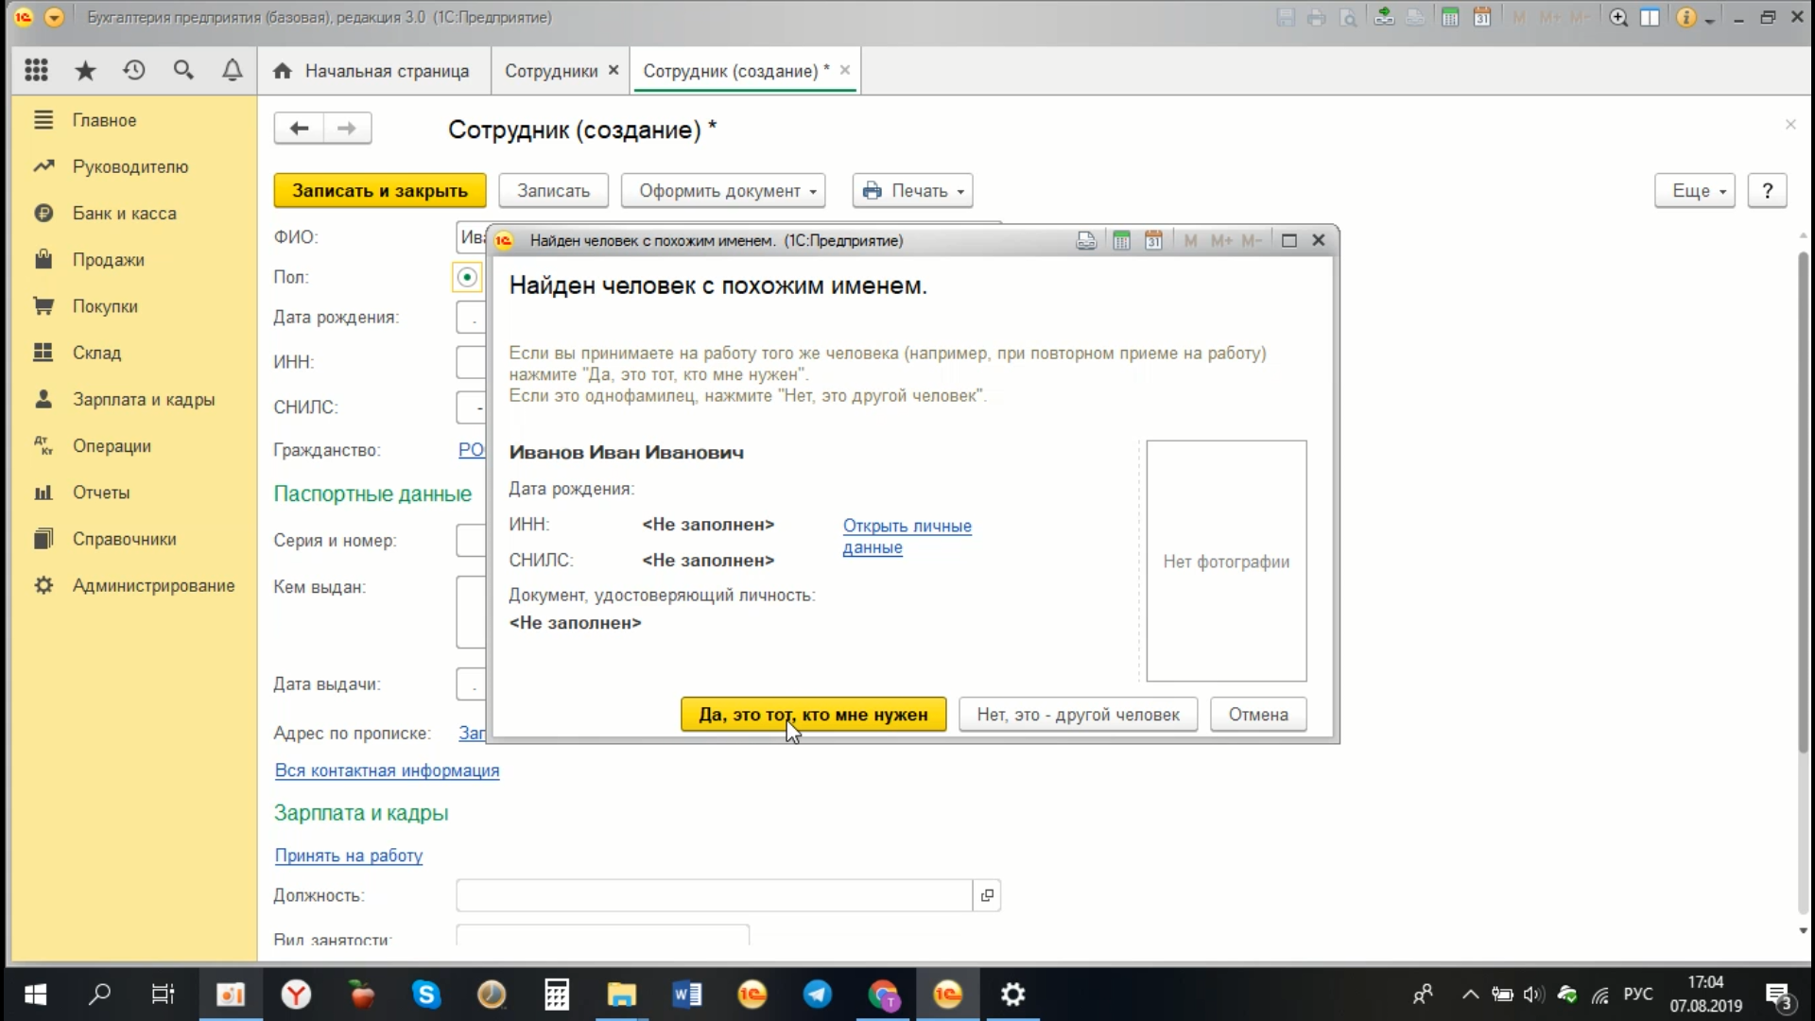Click the vertical form scrollbar
Image resolution: width=1815 pixels, height=1021 pixels.
[1803, 501]
